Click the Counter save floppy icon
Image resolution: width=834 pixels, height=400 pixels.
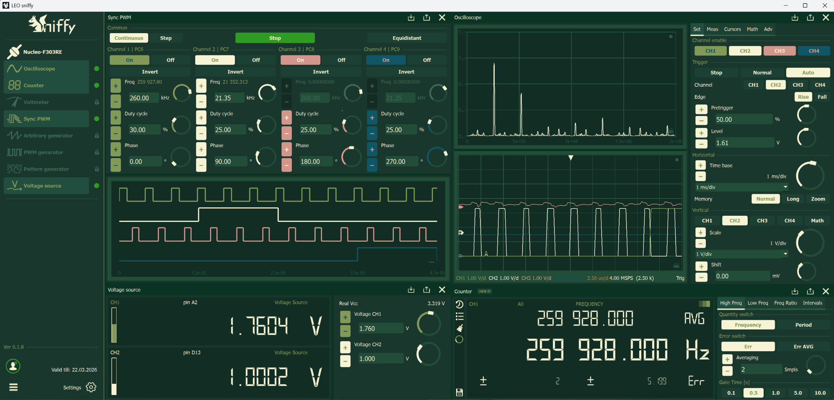tap(459, 392)
